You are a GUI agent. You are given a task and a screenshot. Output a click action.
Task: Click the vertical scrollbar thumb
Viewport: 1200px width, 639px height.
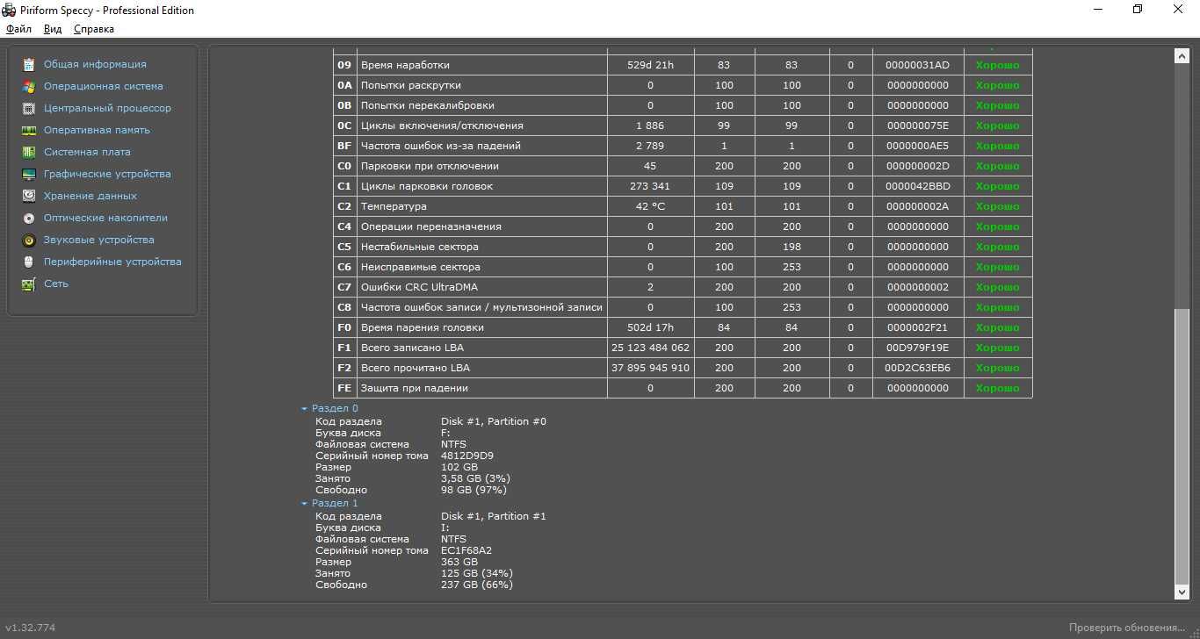point(1182,447)
